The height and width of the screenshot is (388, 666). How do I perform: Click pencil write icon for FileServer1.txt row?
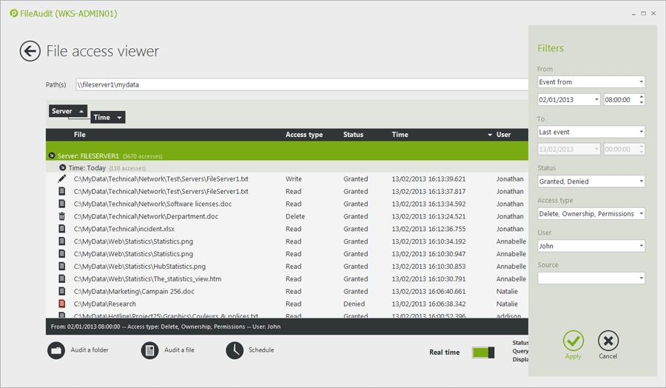click(62, 179)
